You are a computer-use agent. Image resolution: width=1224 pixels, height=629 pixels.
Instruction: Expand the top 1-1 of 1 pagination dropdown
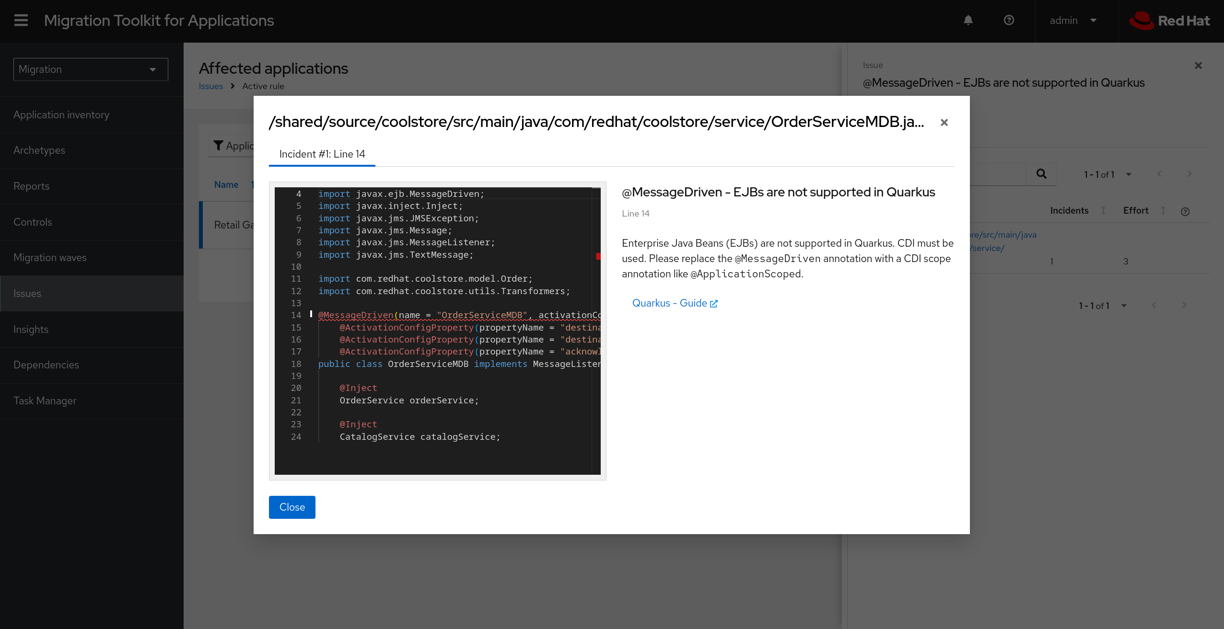click(x=1129, y=174)
